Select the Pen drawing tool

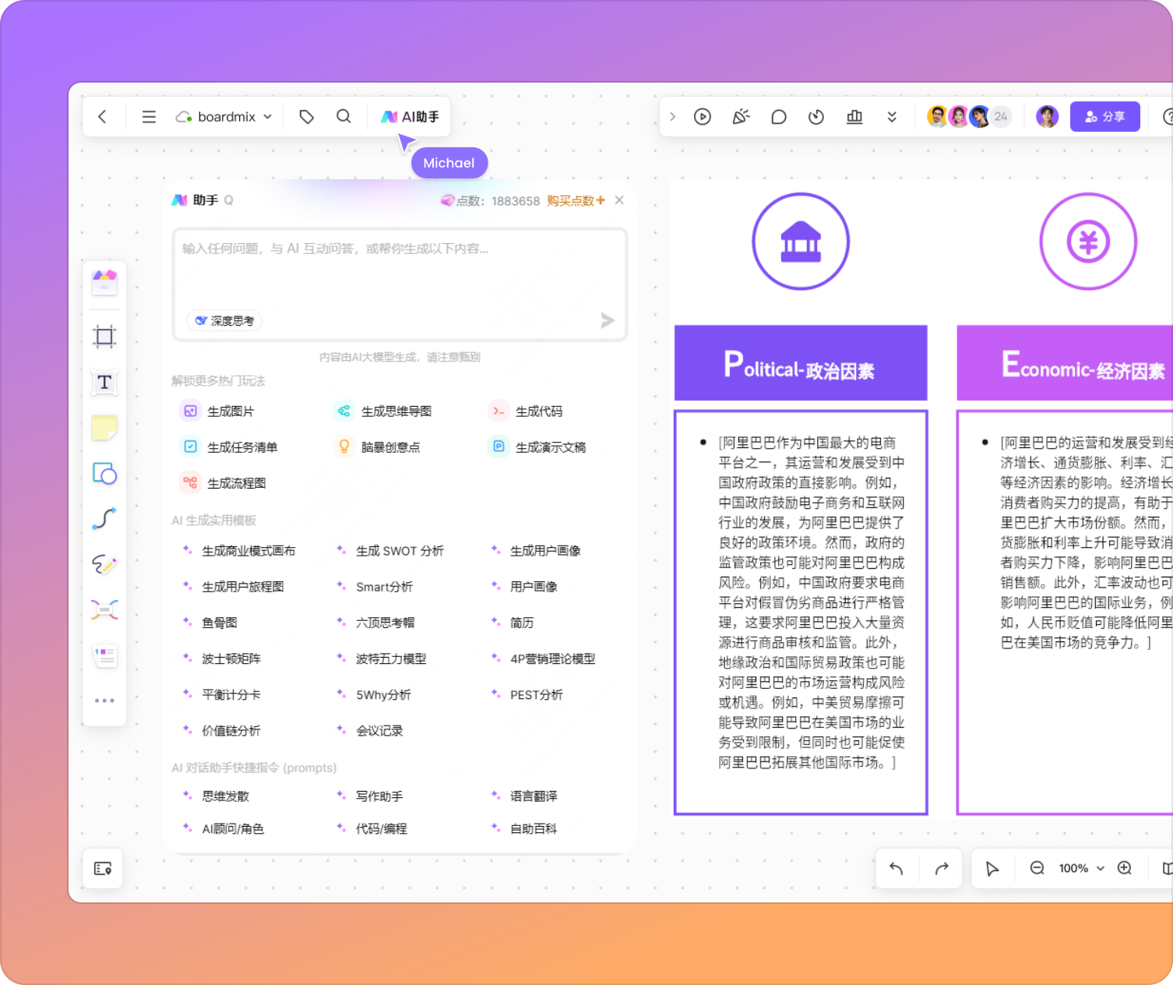coord(104,564)
